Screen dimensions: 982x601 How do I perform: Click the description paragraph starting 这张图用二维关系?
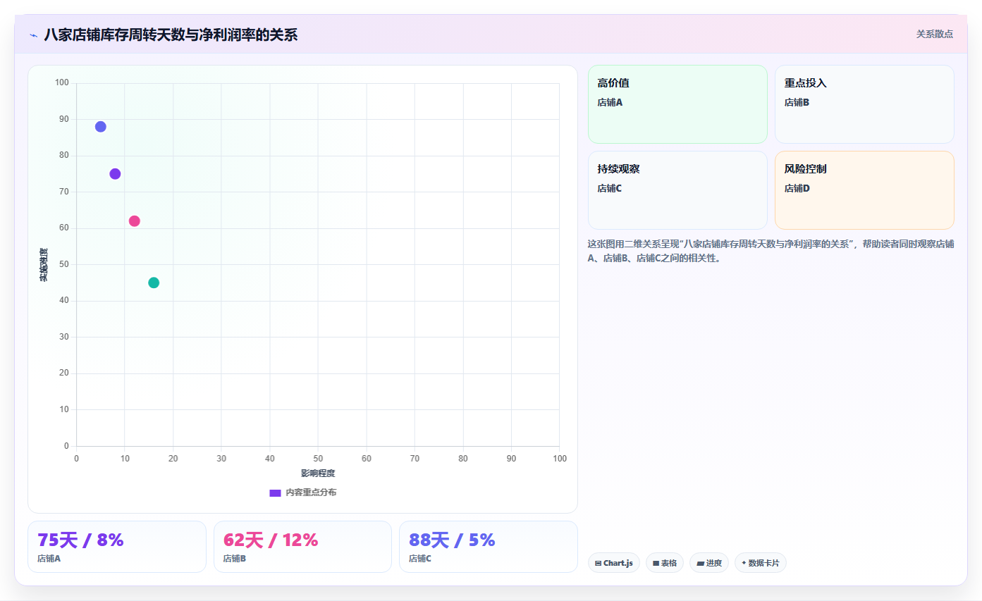tap(771, 251)
